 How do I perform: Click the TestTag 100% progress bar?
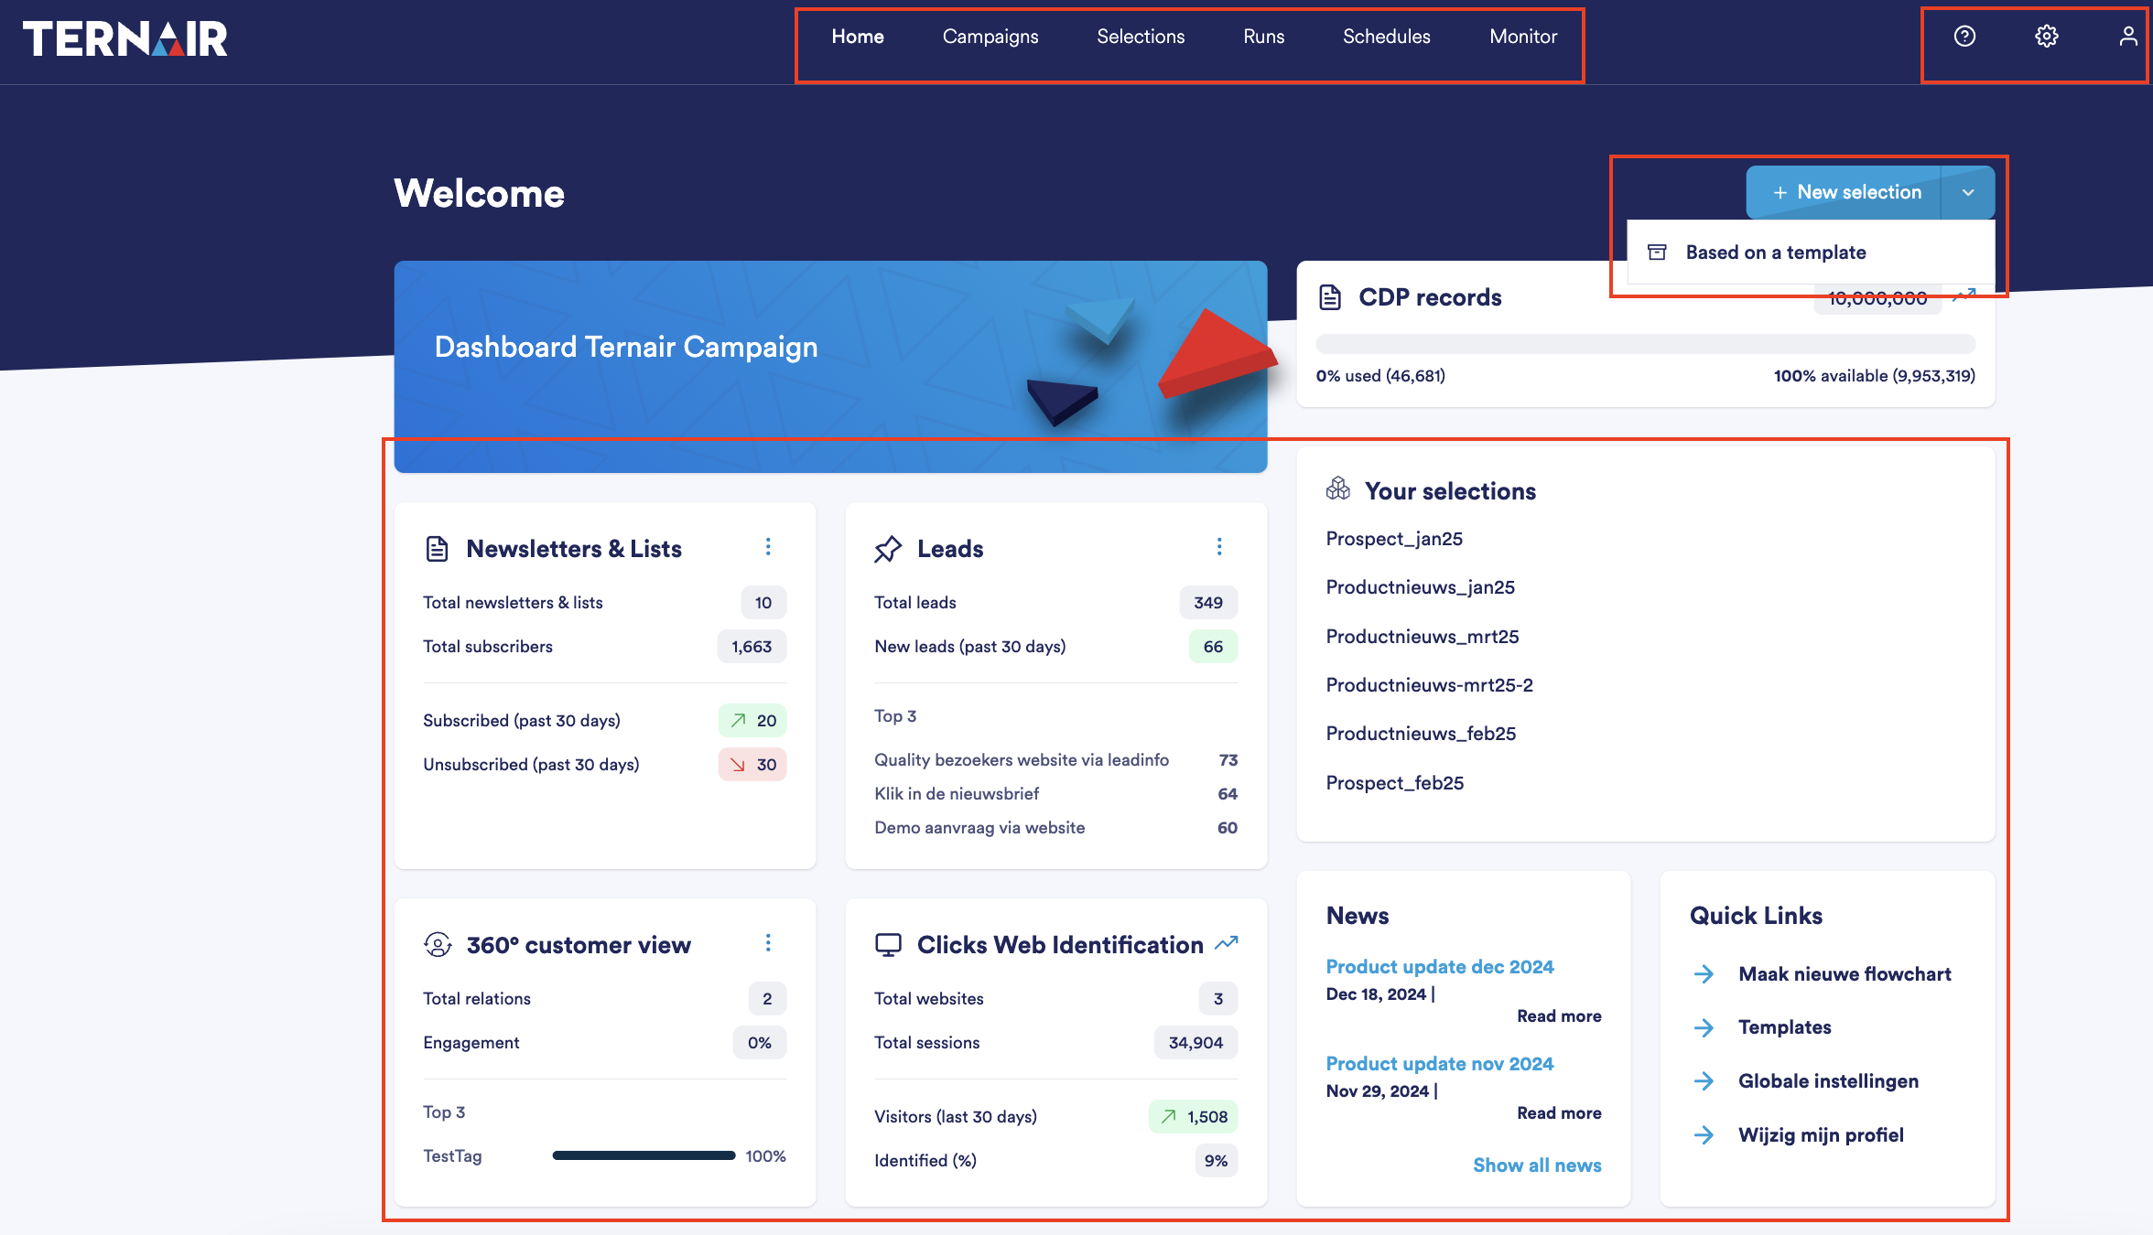click(644, 1156)
